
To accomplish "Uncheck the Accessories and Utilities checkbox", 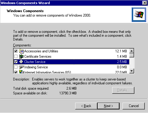I will point(16,51).
